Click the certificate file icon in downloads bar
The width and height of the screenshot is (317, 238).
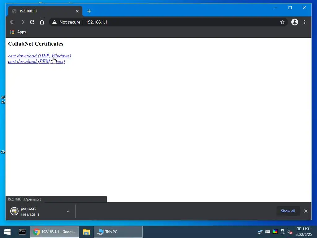point(14,211)
